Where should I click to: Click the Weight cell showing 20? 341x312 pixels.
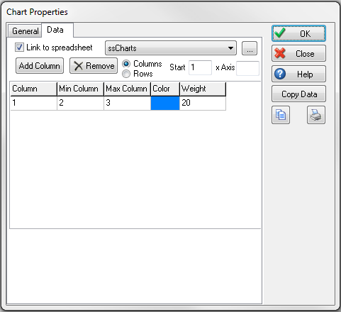point(203,103)
